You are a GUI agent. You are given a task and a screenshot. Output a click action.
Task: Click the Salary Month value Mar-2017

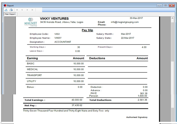[x=126, y=34]
